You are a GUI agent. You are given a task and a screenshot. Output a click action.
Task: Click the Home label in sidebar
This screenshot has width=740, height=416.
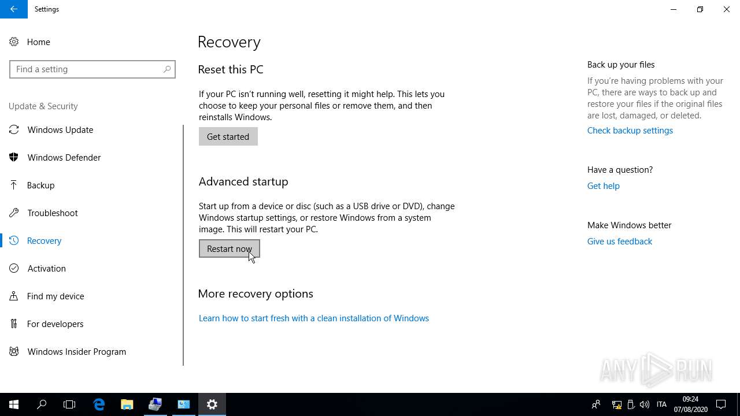(x=39, y=42)
